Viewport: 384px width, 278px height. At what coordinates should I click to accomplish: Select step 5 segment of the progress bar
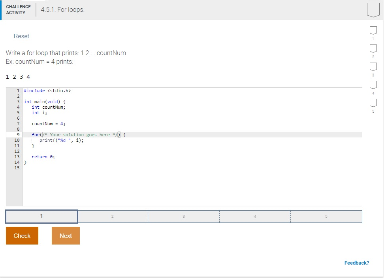[326, 216]
